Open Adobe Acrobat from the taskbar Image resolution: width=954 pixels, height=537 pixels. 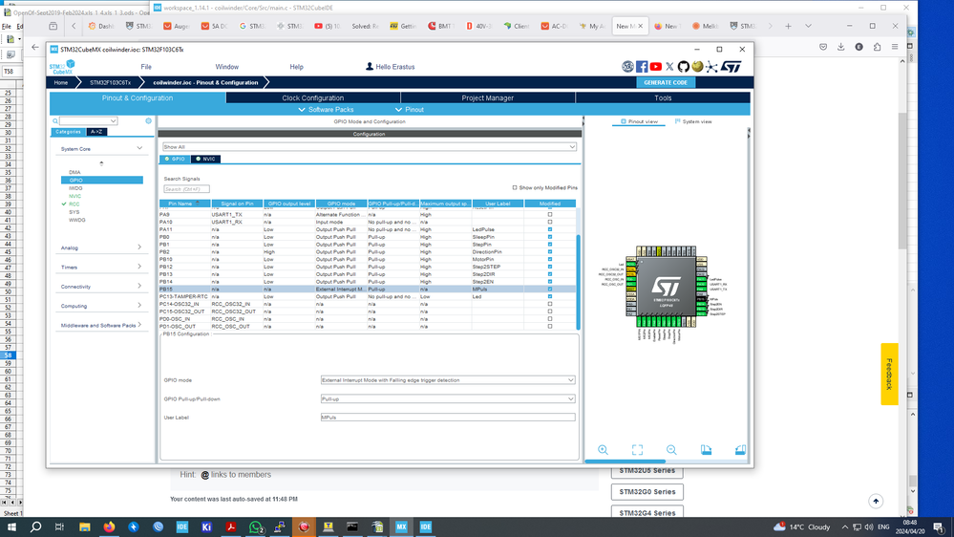231,526
